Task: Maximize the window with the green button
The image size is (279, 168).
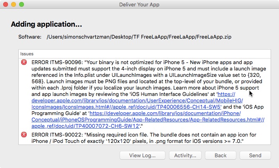Action: (x=21, y=4)
